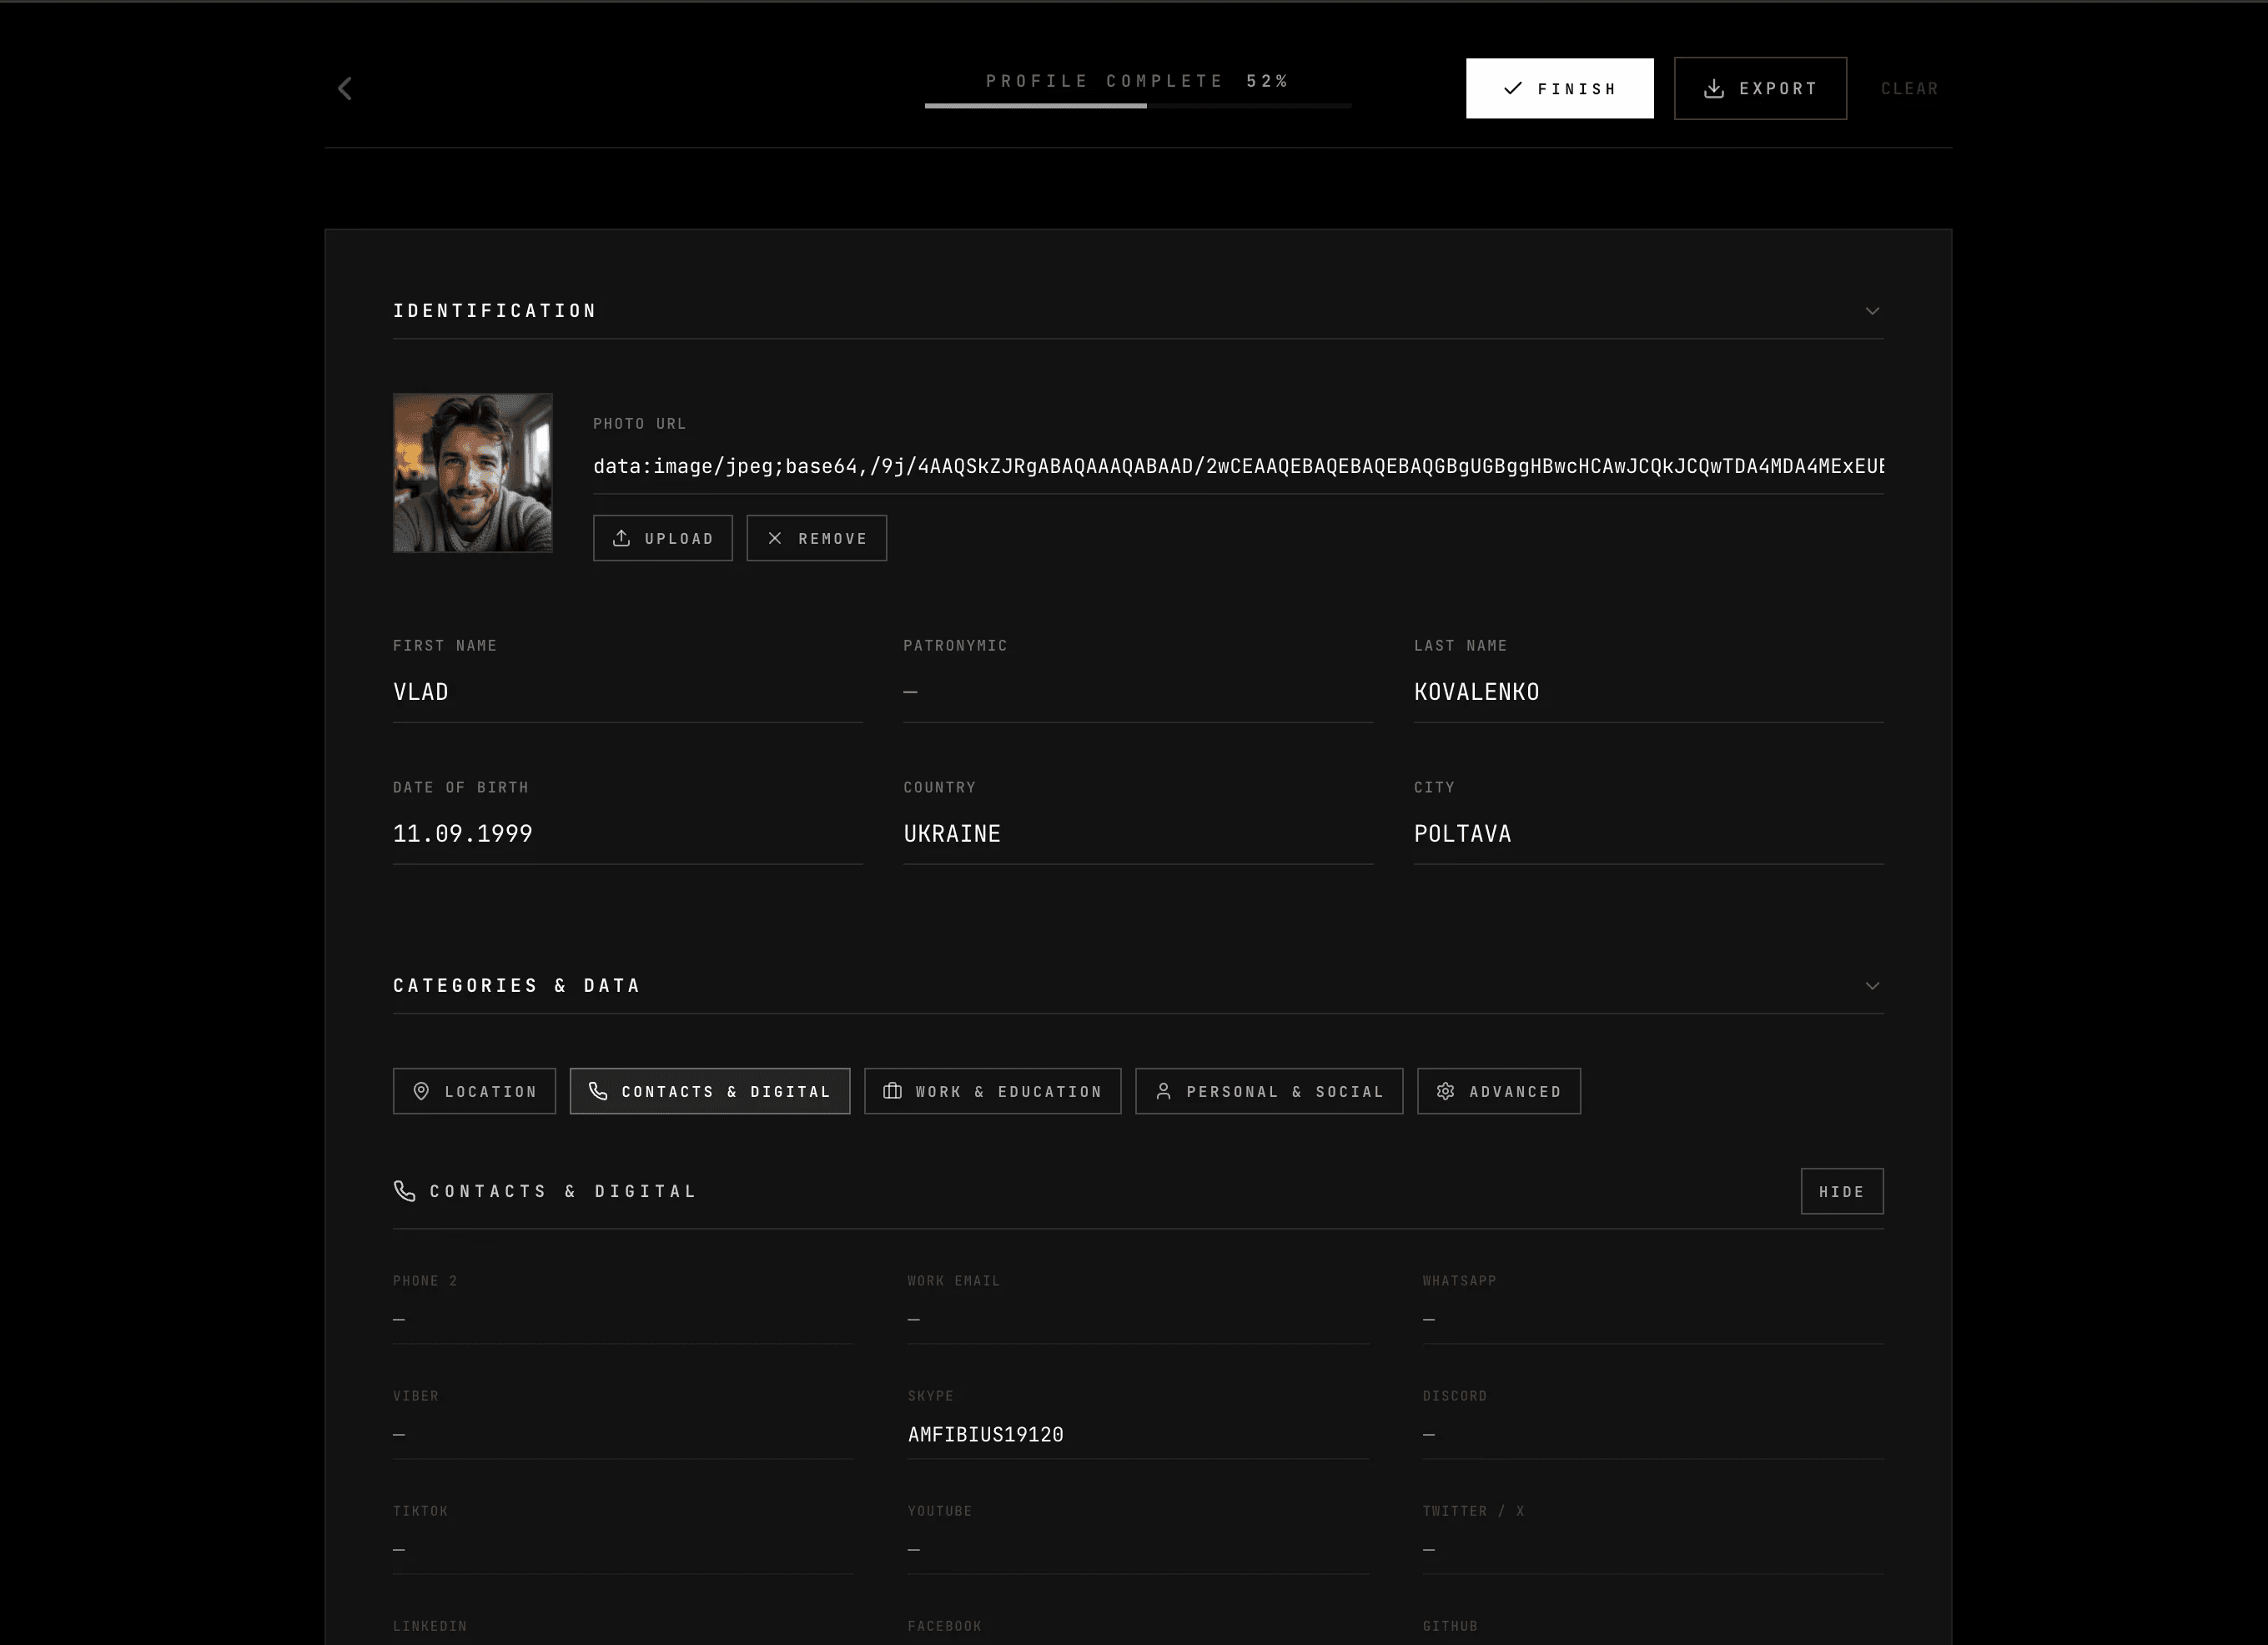Switch to Work & Education tab

pyautogui.click(x=992, y=1091)
